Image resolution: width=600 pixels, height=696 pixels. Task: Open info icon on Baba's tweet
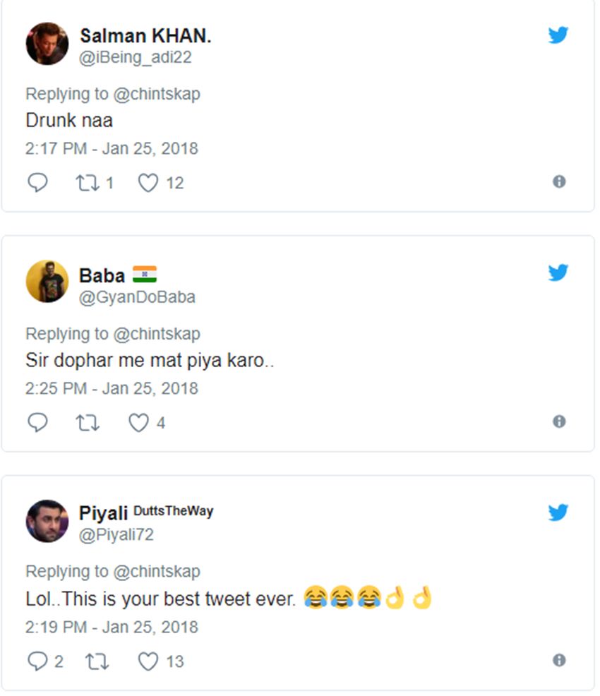[x=559, y=421]
